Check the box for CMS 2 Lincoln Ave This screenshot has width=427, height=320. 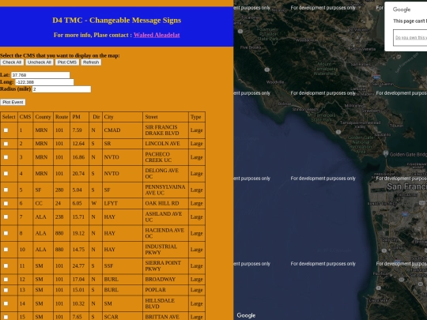click(x=6, y=144)
